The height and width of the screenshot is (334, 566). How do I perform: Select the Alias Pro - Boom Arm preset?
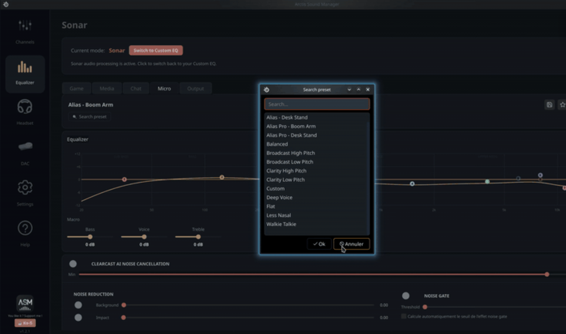click(x=317, y=126)
